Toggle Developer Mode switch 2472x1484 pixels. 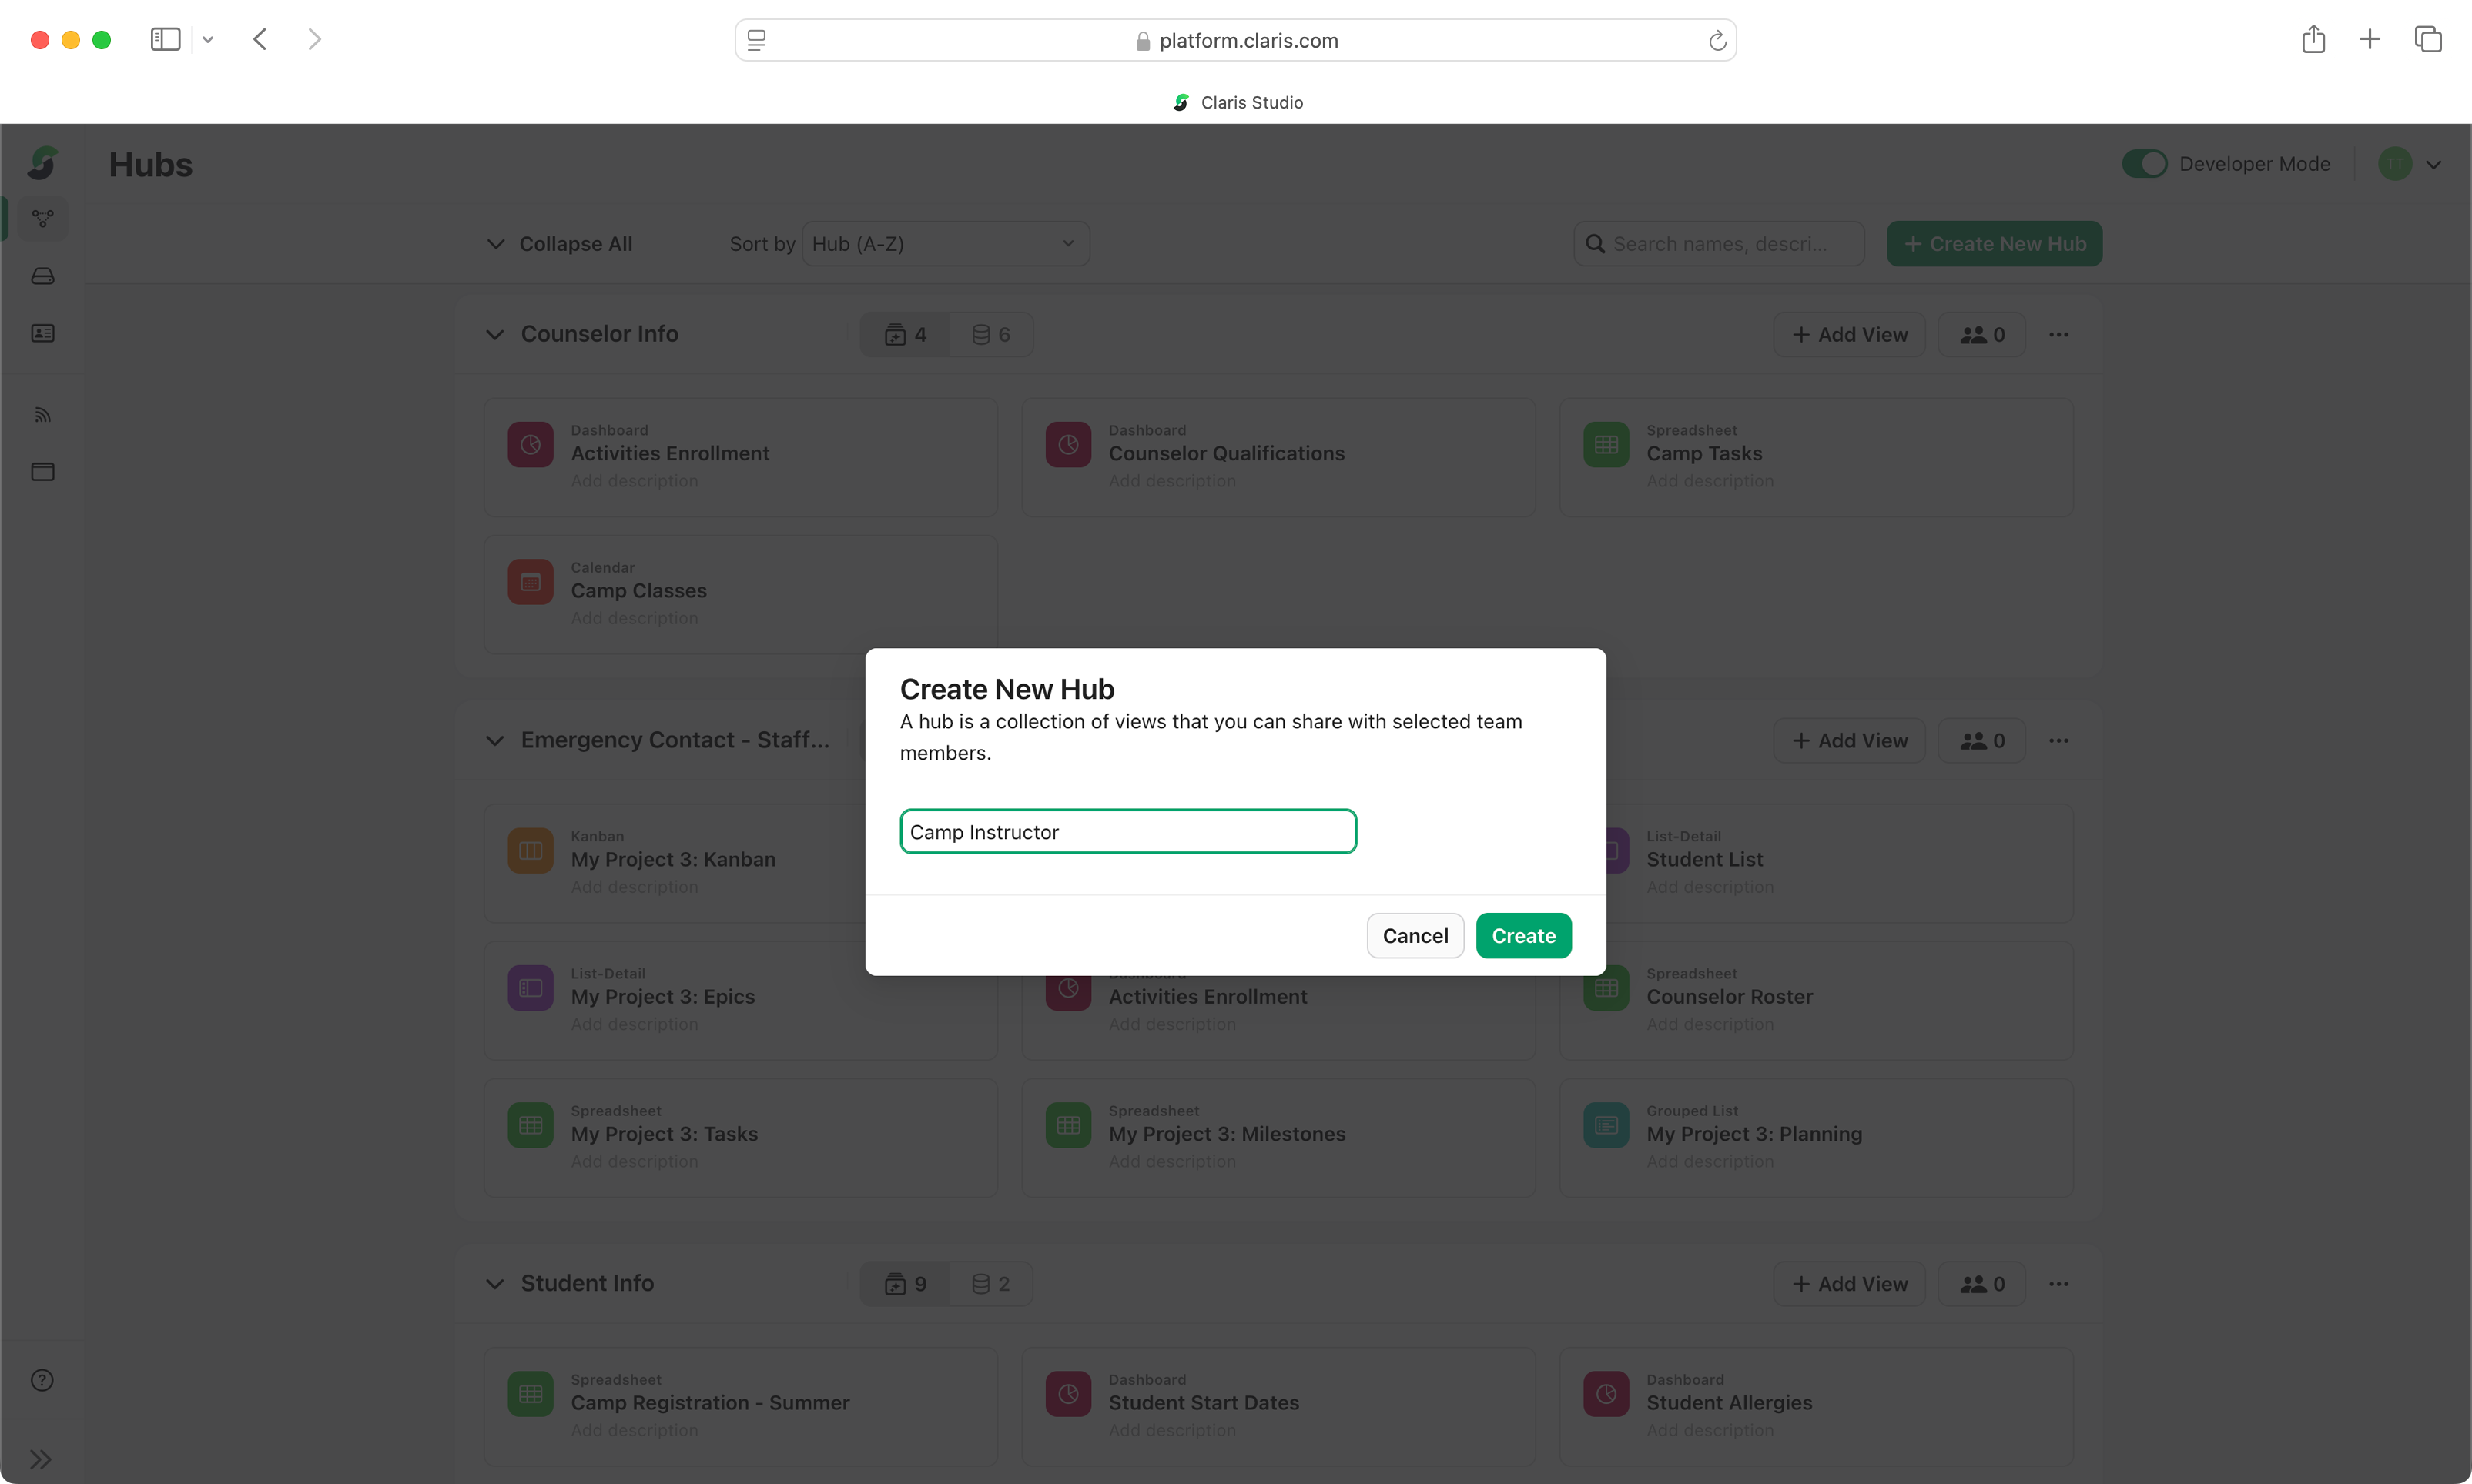click(x=2144, y=164)
